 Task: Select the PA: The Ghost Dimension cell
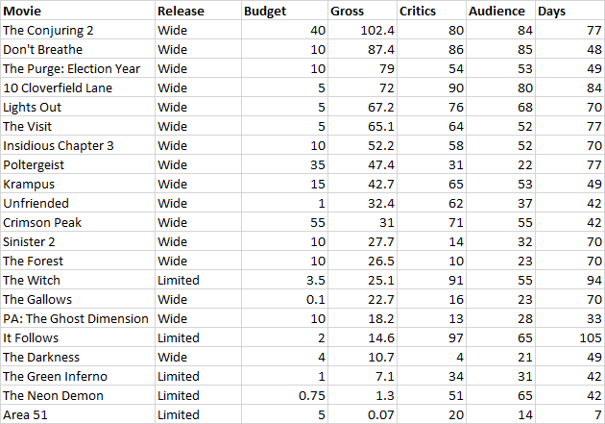[77, 318]
